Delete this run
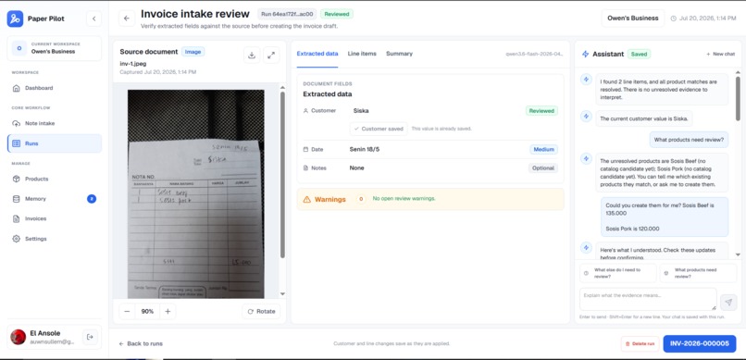Viewport: 746px width, 360px height. [640, 343]
